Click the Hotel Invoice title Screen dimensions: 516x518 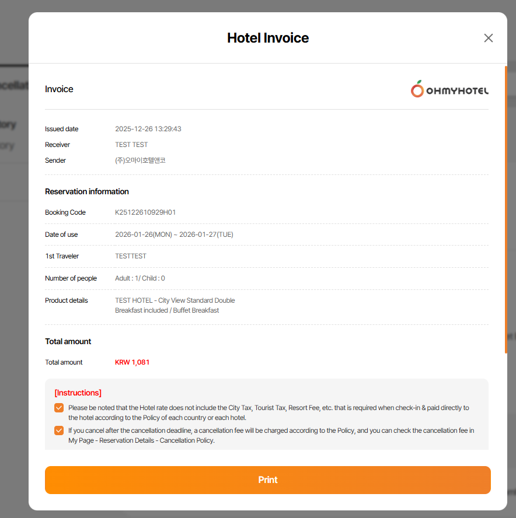268,38
